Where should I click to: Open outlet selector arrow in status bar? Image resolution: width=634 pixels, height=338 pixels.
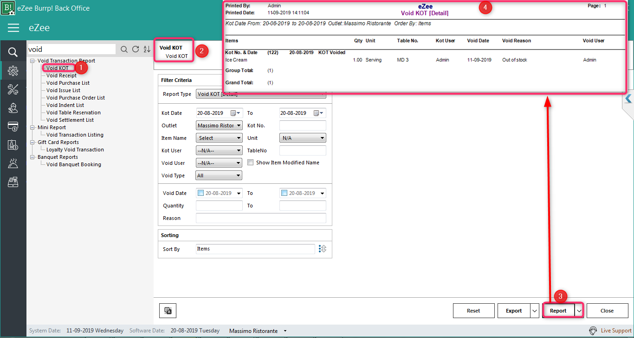pos(285,331)
